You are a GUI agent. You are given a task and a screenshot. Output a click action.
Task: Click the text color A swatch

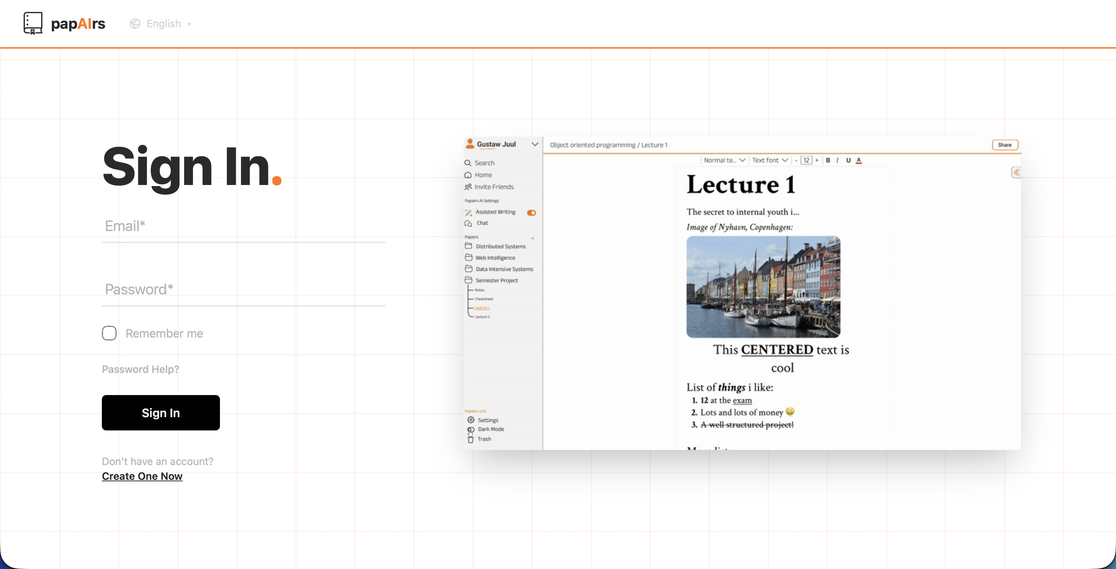(859, 160)
